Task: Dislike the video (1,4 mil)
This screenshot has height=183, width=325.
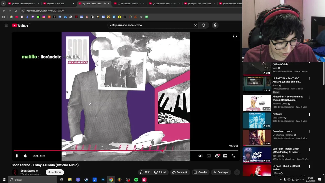Action: (x=160, y=172)
